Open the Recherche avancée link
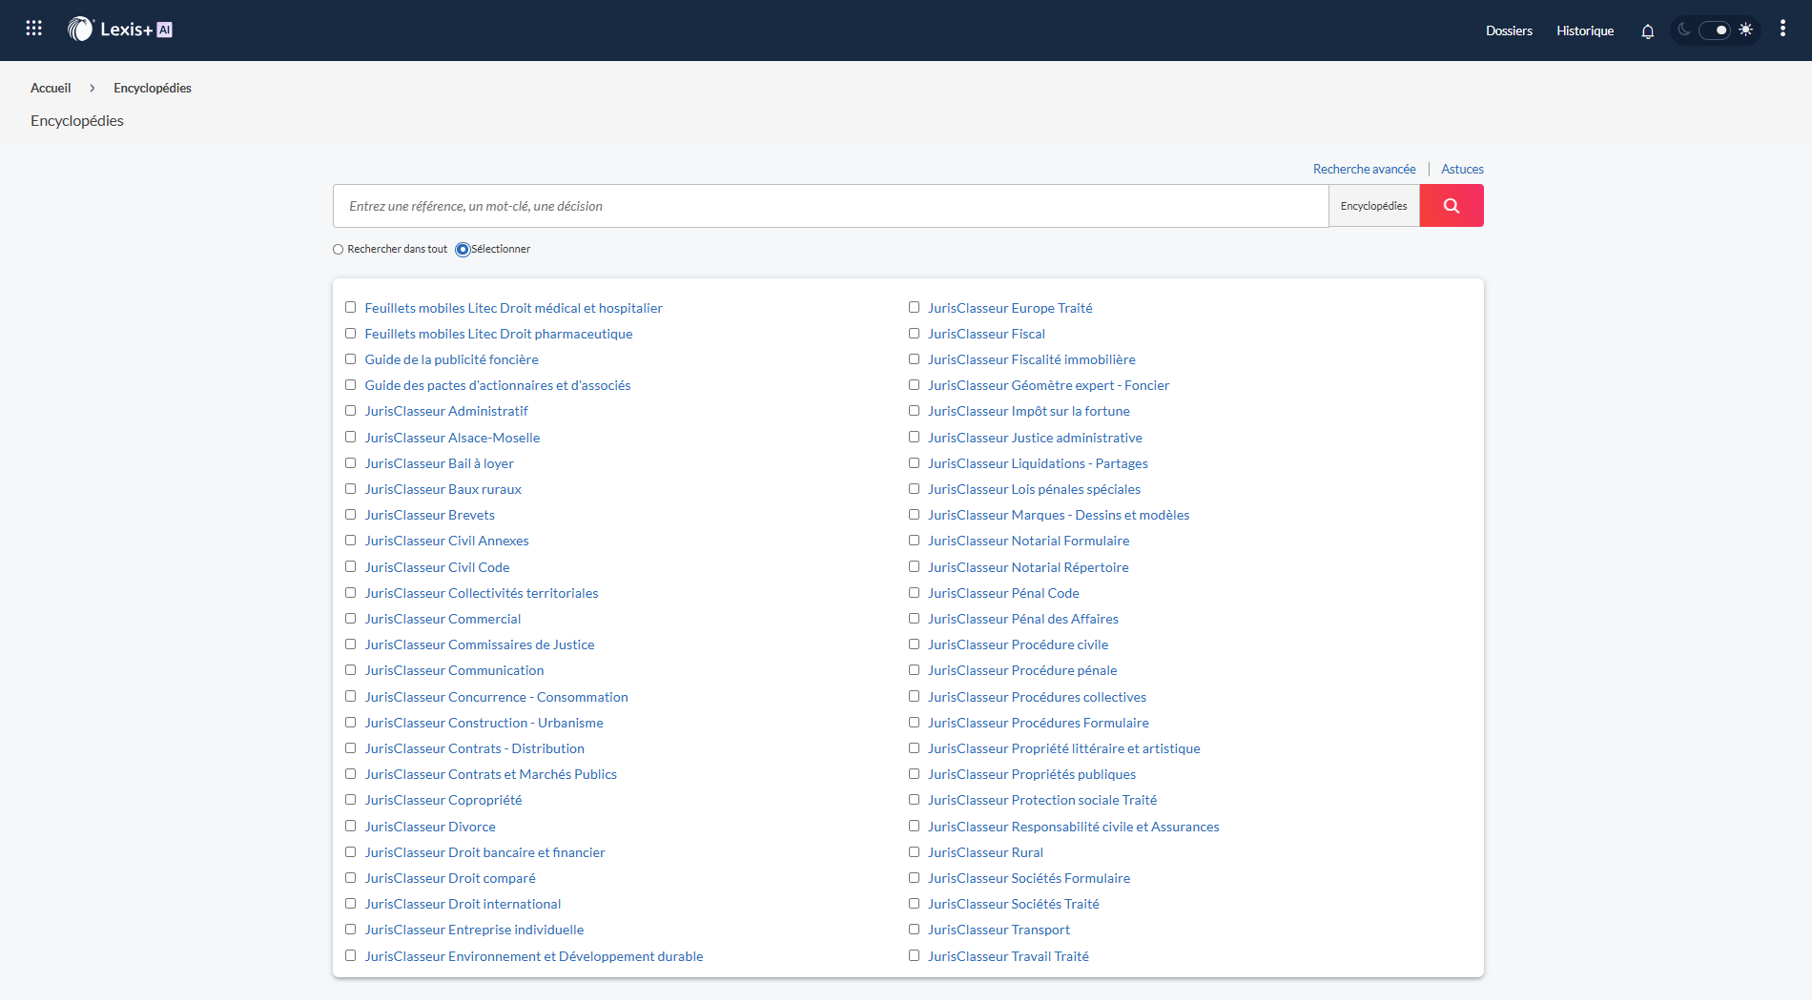 coord(1364,170)
